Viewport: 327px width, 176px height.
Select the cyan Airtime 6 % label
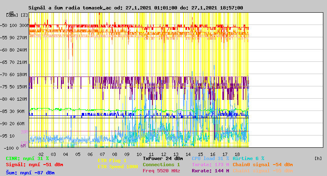[248, 158]
